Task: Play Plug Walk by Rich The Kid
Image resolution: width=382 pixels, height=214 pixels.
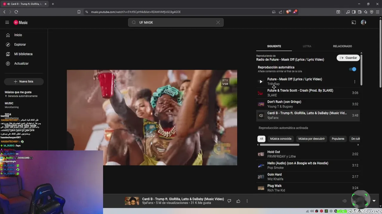Action: pyautogui.click(x=308, y=188)
